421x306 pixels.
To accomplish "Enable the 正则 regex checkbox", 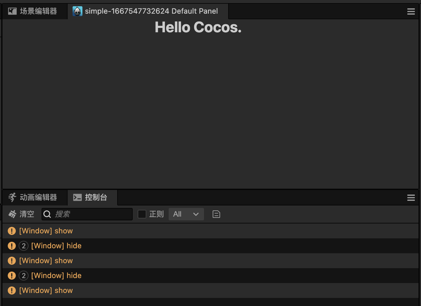I will [142, 214].
